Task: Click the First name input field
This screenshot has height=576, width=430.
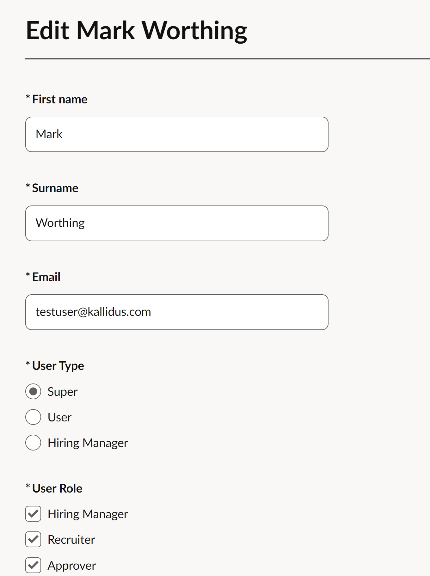Action: [x=177, y=134]
